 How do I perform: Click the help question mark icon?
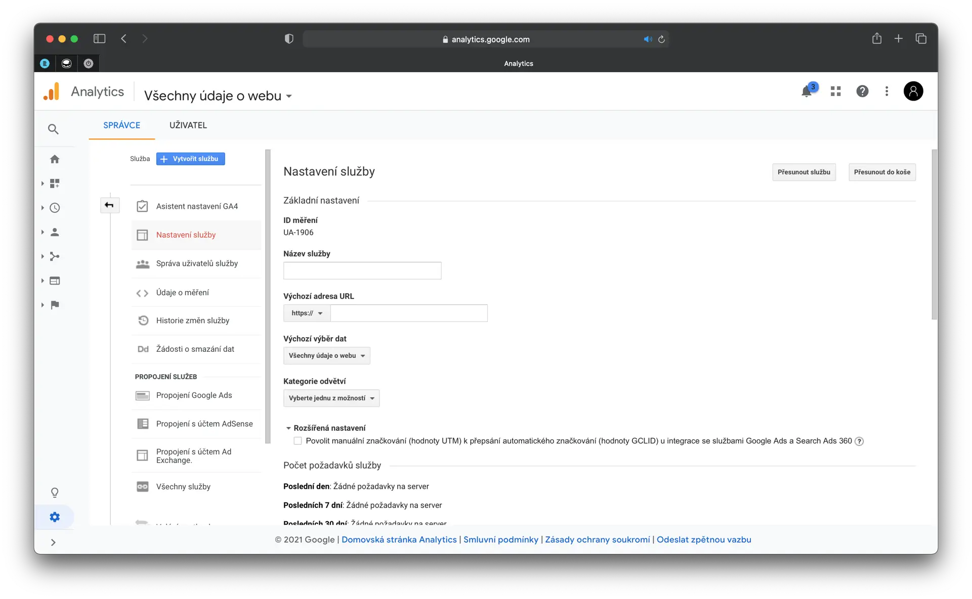tap(862, 91)
